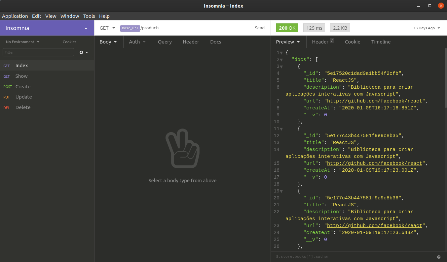Select the Update PUT request
This screenshot has height=262, width=447.
[47, 97]
